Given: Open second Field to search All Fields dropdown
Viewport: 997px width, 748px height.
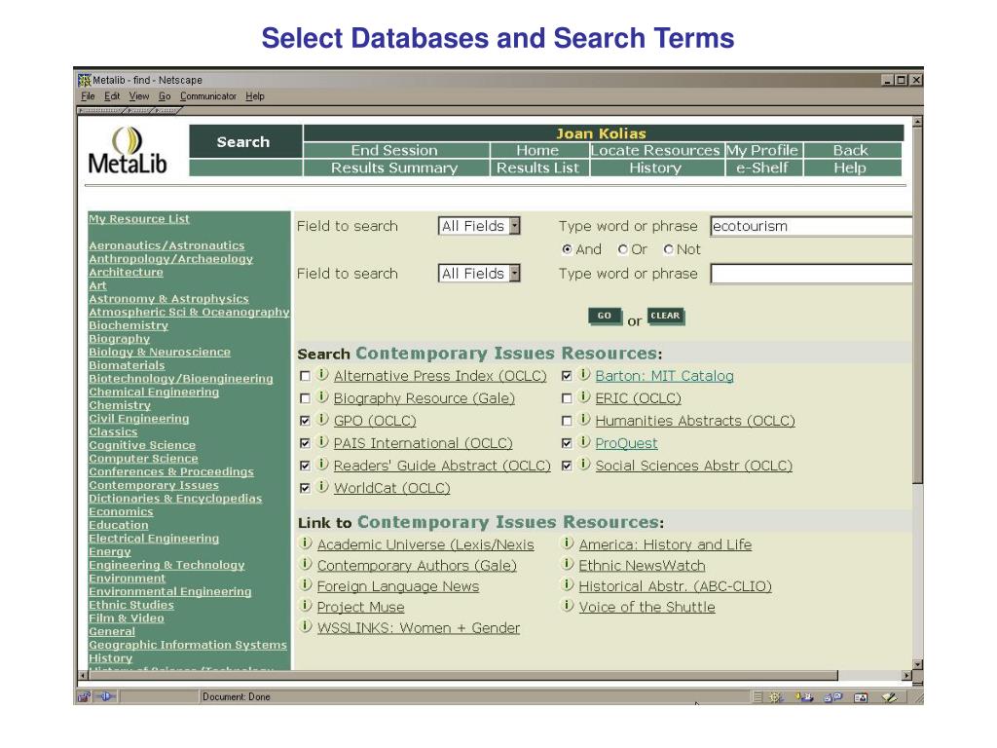Looking at the screenshot, I should click(479, 274).
